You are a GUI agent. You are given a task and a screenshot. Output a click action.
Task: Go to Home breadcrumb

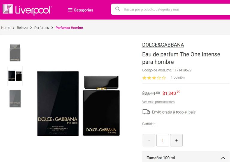point(6,28)
